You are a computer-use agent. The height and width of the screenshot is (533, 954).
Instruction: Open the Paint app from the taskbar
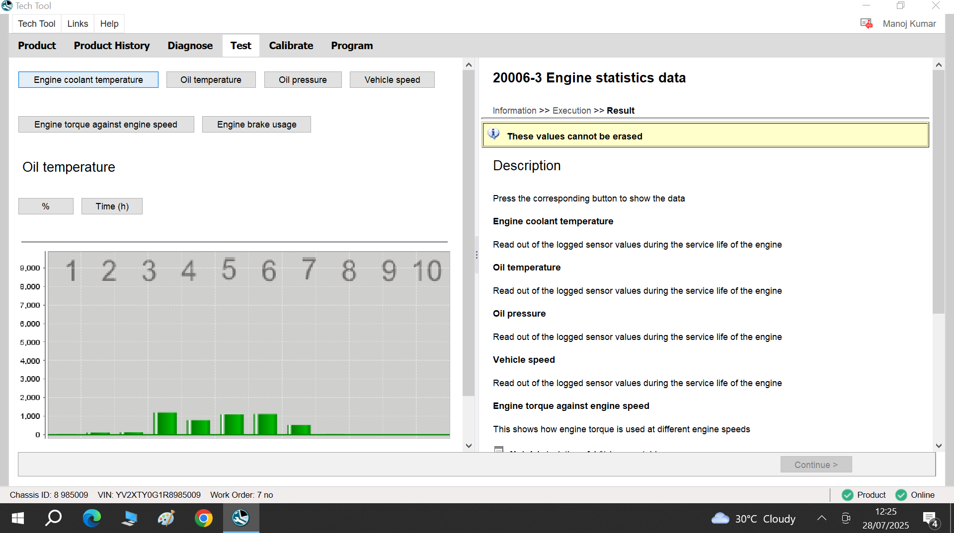(x=166, y=518)
